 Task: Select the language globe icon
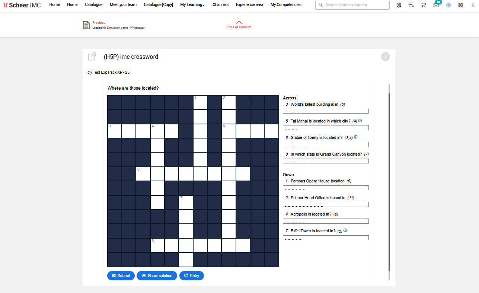(x=448, y=5)
